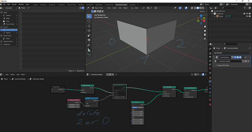Switch perspective/orthographic with the grid gizmo
This screenshot has width=252, height=132.
tap(205, 39)
